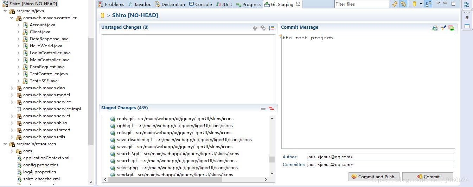Screen dimensions: 473x187
Task: Expand the com.web.maven.shiro package
Action: (12, 123)
